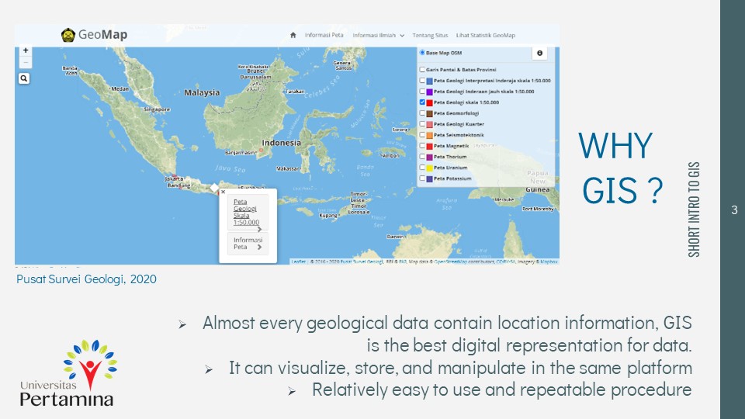Select the Base Map OSM radio button
745x419 pixels.
422,53
